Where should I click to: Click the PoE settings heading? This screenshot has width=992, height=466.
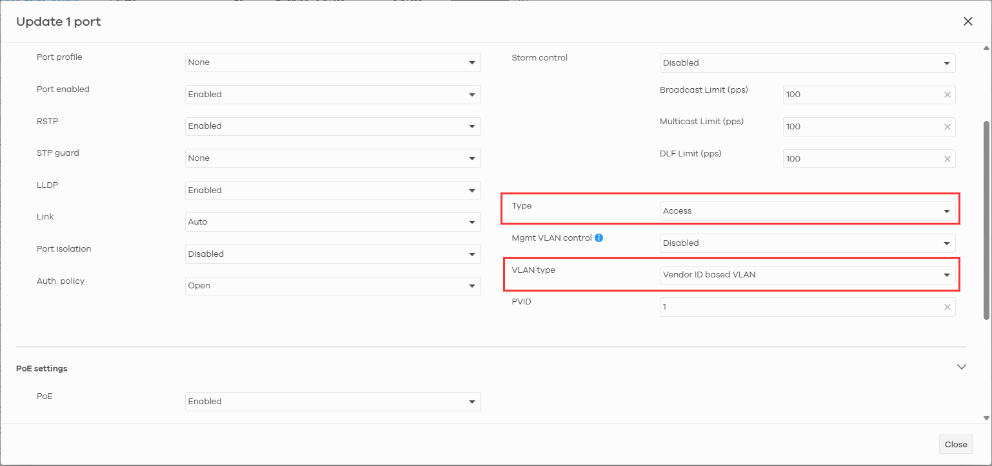click(x=42, y=369)
